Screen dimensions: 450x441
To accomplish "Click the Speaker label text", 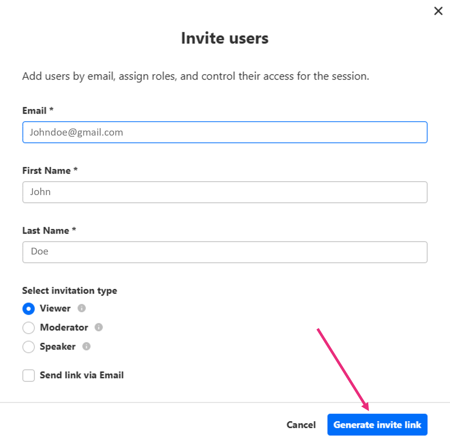I will [x=58, y=347].
